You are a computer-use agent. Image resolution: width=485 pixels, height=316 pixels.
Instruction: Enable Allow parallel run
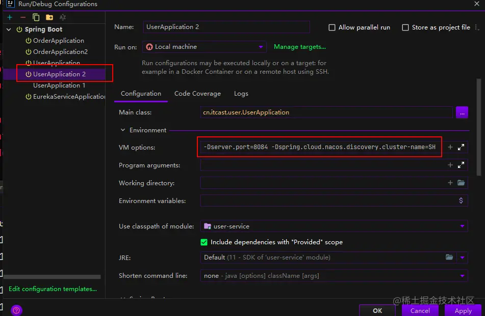[x=332, y=27]
